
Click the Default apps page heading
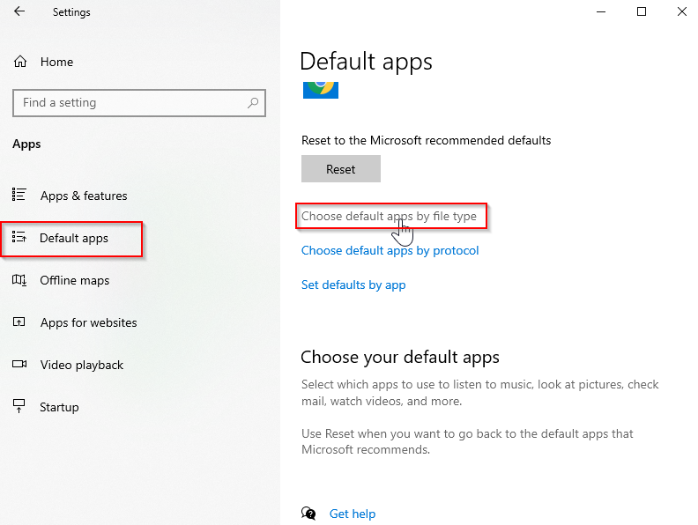(366, 62)
